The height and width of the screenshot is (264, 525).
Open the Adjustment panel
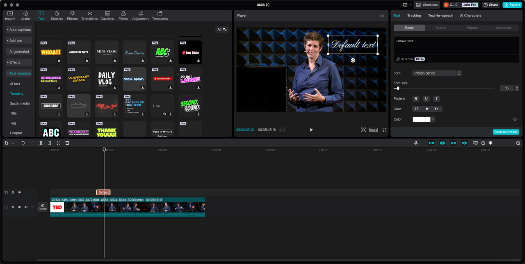coord(141,16)
